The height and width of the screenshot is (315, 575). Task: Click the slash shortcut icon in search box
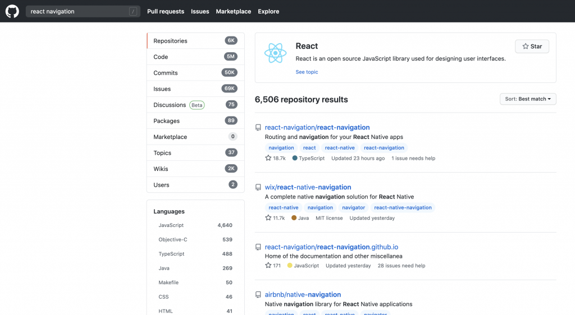coord(133,12)
